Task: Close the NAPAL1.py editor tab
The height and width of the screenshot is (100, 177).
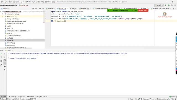Action: 67,9
